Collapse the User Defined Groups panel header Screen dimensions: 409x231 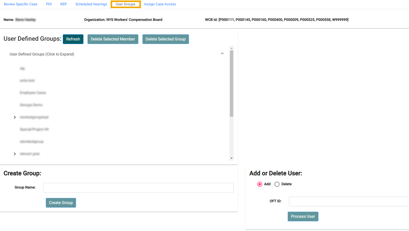[x=222, y=54]
